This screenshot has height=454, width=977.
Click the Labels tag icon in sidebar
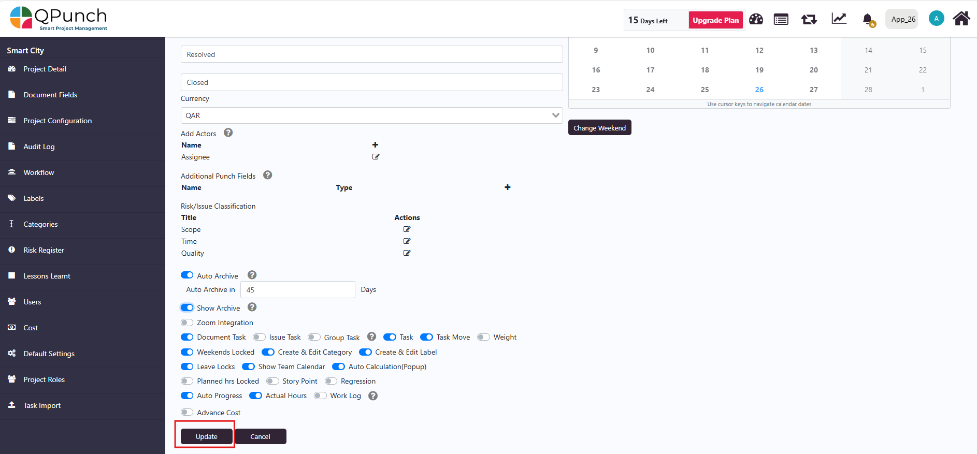(12, 198)
